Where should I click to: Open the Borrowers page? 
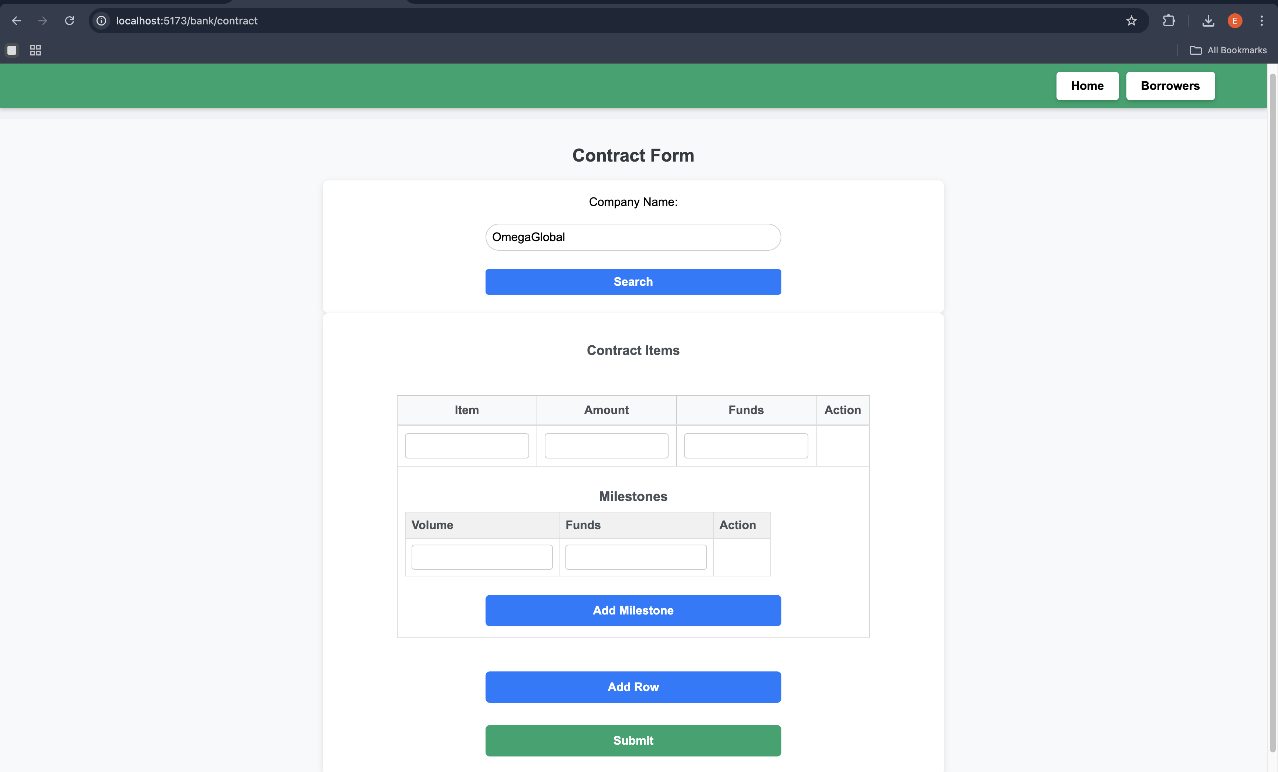[1170, 86]
